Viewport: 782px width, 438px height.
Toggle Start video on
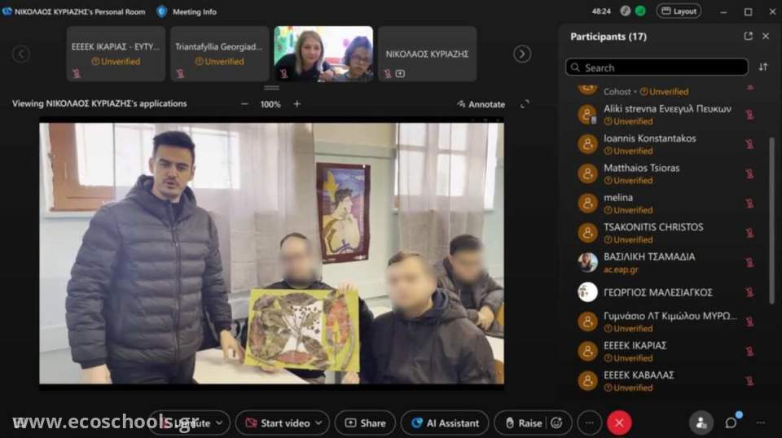[277, 423]
